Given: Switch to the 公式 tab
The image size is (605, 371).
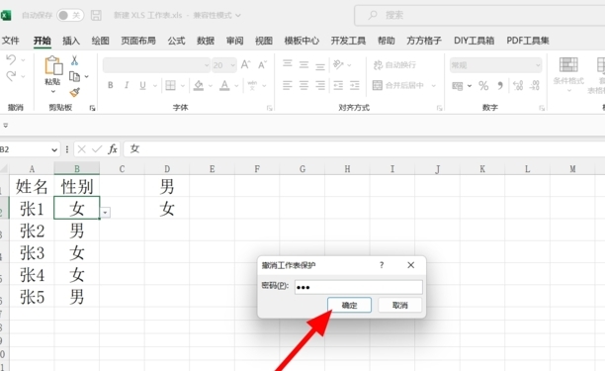Looking at the screenshot, I should pos(176,41).
